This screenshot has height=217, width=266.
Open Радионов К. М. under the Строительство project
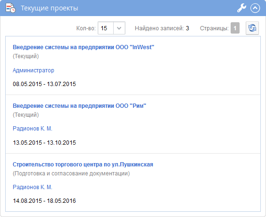pyautogui.click(x=33, y=187)
